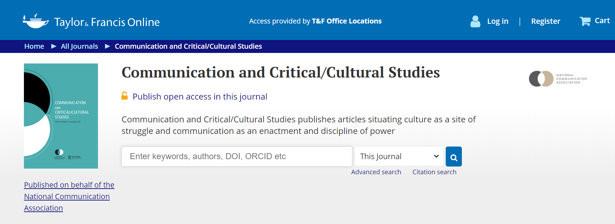
Task: Click the National Communication Association logo
Action: pos(558,79)
